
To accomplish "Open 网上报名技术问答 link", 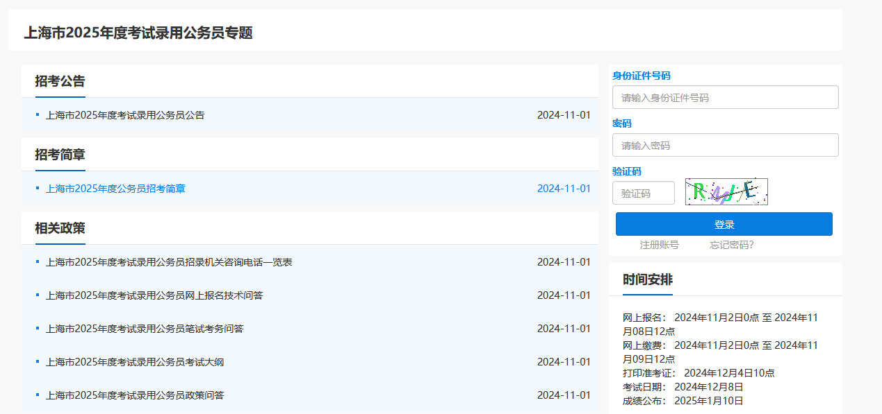I will [154, 295].
